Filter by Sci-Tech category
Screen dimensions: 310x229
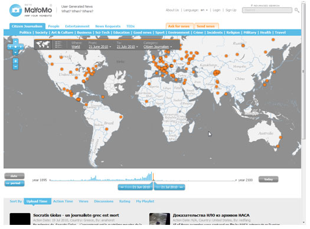[102, 32]
